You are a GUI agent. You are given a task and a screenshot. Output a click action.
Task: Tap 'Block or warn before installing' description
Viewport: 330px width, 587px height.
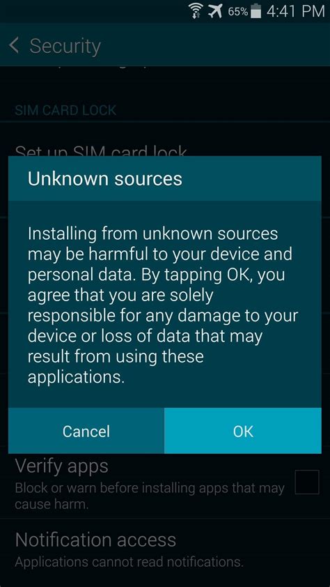[x=150, y=496]
